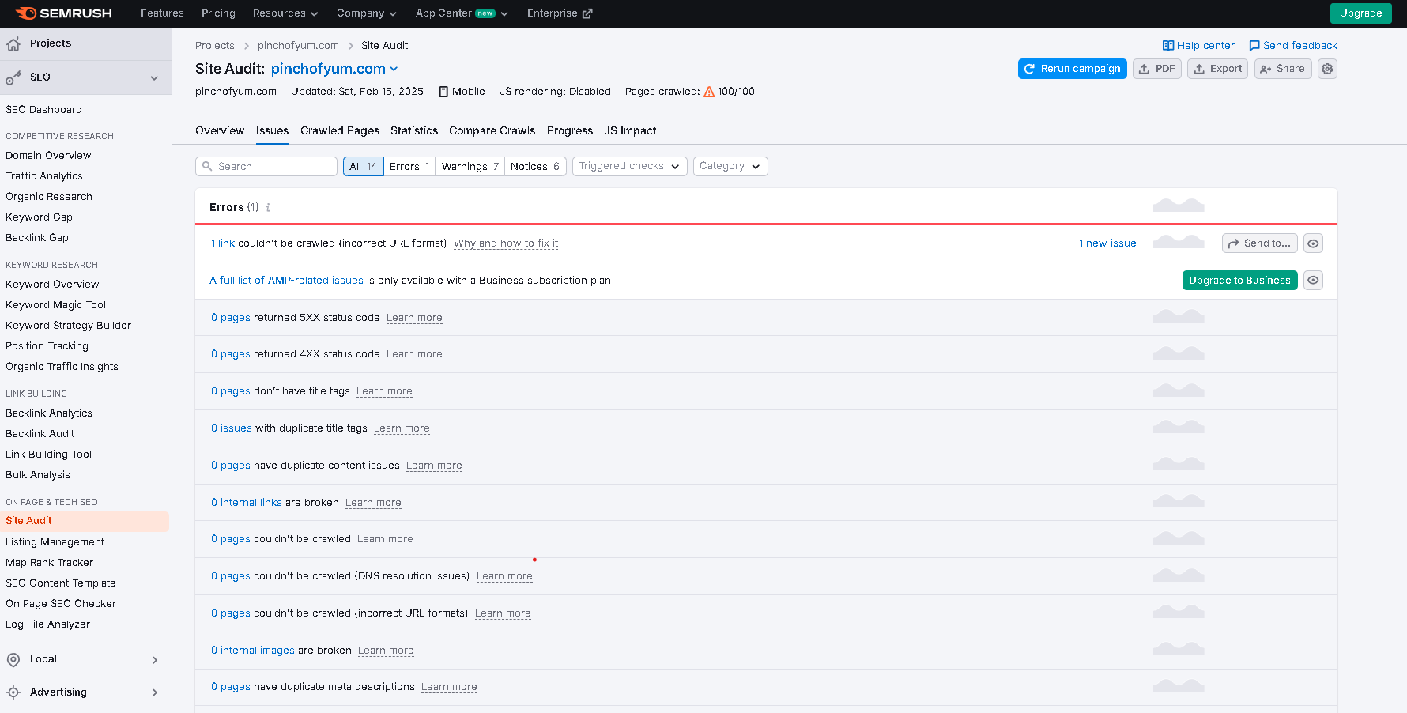Click the info icon next to Errors

(x=268, y=208)
